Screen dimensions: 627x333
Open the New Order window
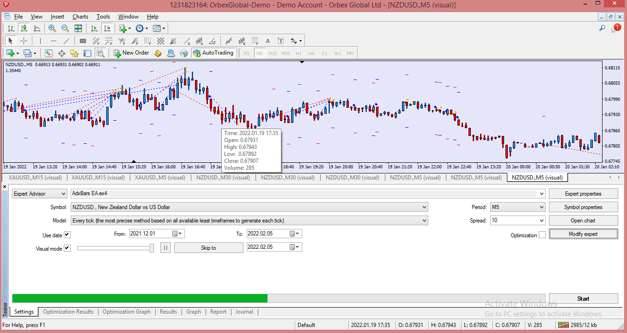point(132,53)
